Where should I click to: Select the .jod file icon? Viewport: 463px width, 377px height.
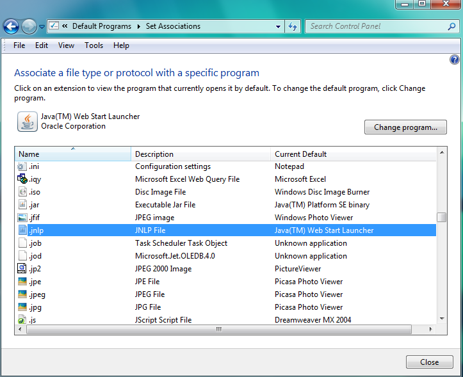pyautogui.click(x=22, y=255)
